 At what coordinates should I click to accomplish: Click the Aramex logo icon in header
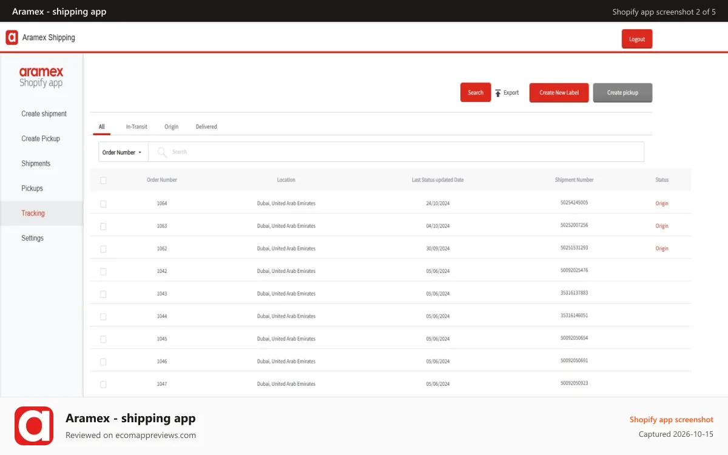(12, 38)
